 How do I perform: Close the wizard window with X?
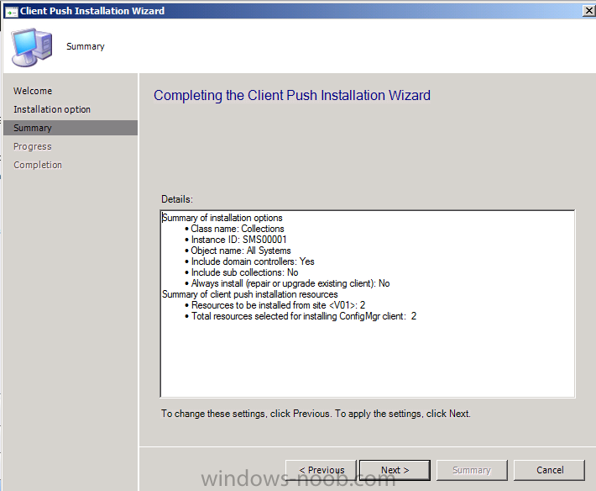pos(588,11)
